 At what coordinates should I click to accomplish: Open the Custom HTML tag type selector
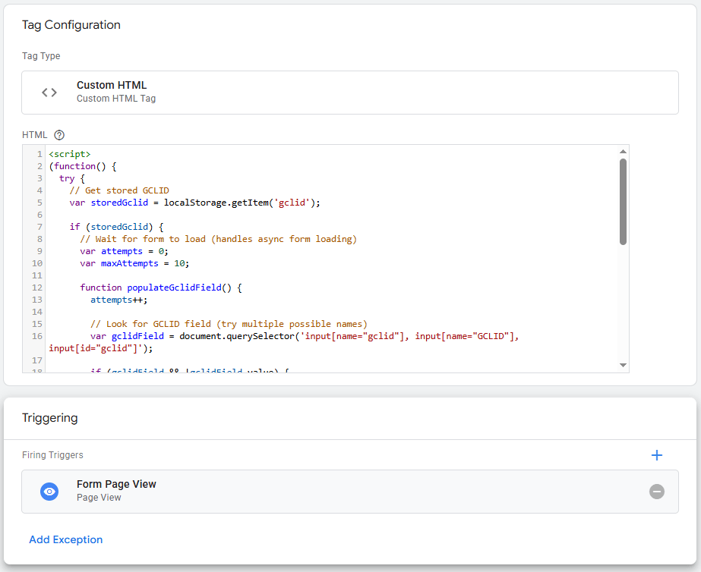click(349, 92)
